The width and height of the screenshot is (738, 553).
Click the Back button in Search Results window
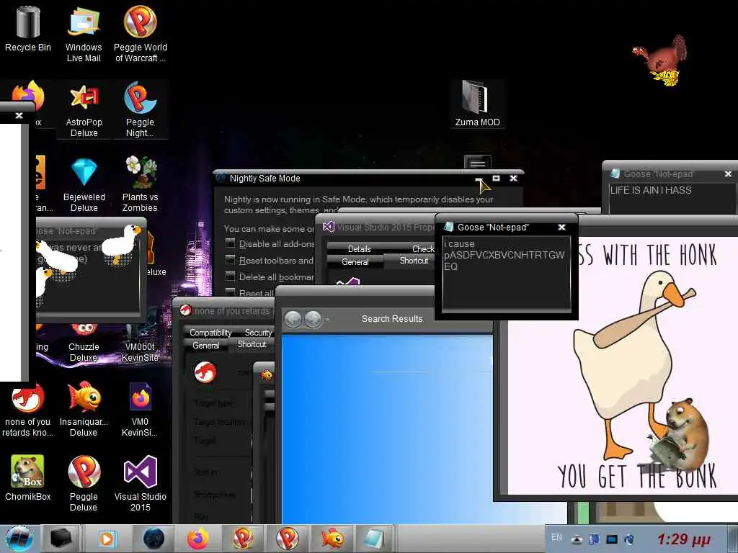[293, 320]
